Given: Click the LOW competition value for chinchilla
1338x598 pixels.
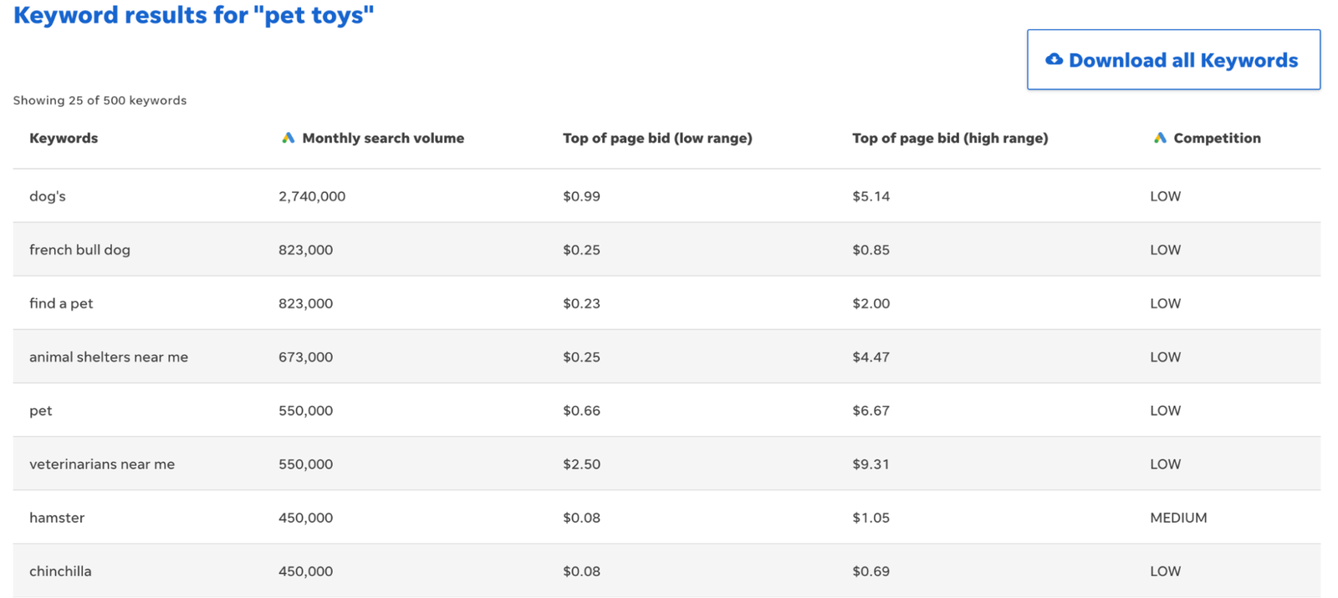Looking at the screenshot, I should pyautogui.click(x=1165, y=571).
